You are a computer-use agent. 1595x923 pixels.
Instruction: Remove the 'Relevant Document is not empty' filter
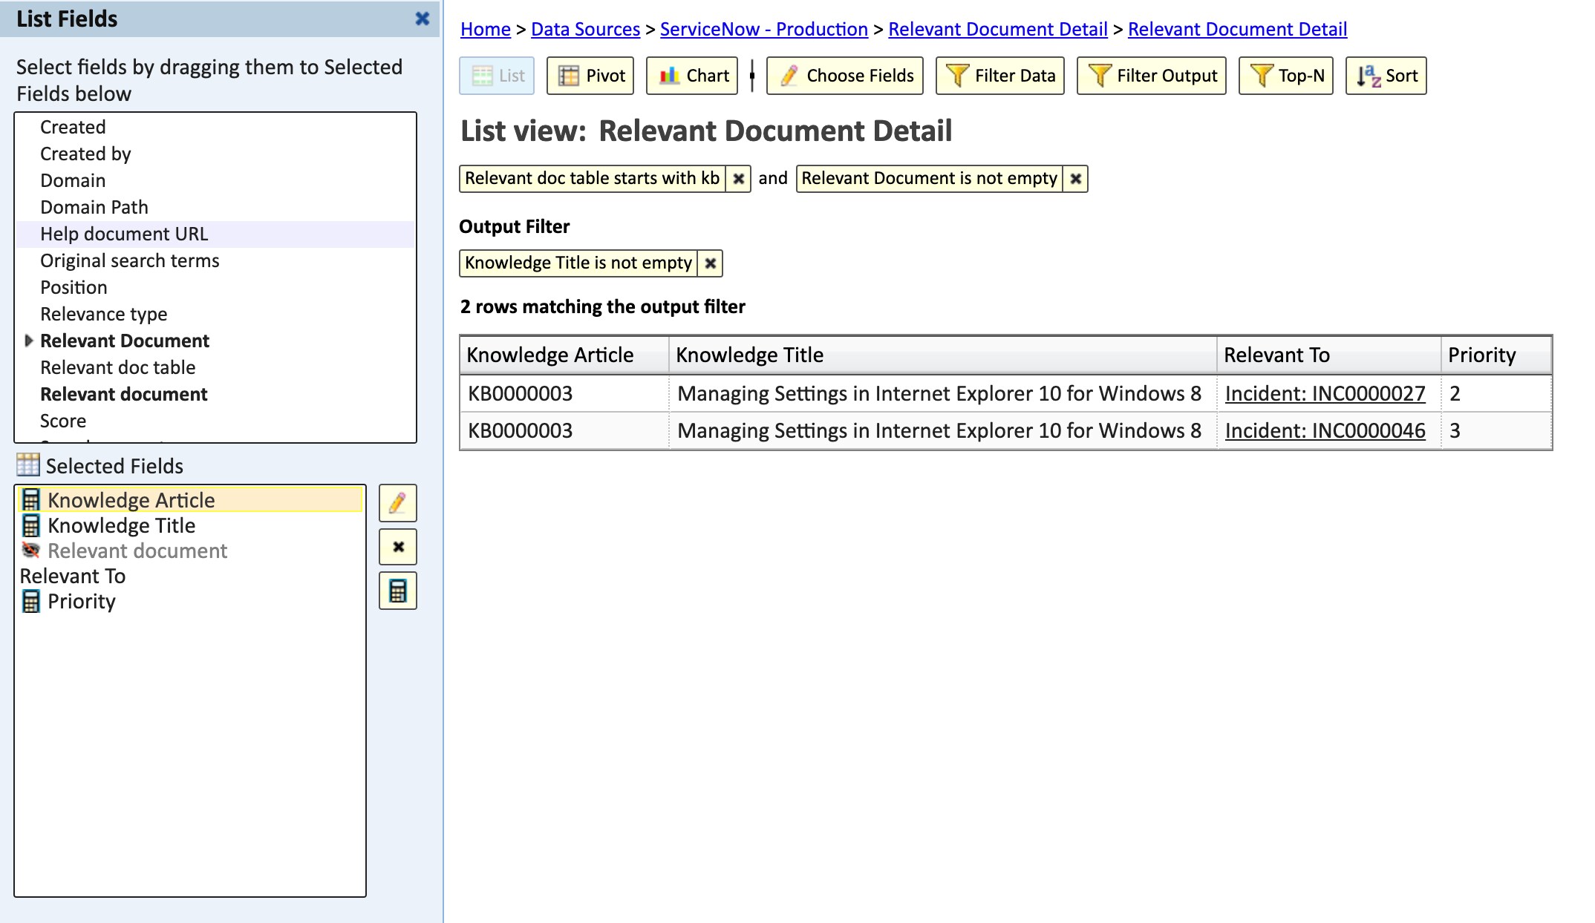(x=1075, y=179)
